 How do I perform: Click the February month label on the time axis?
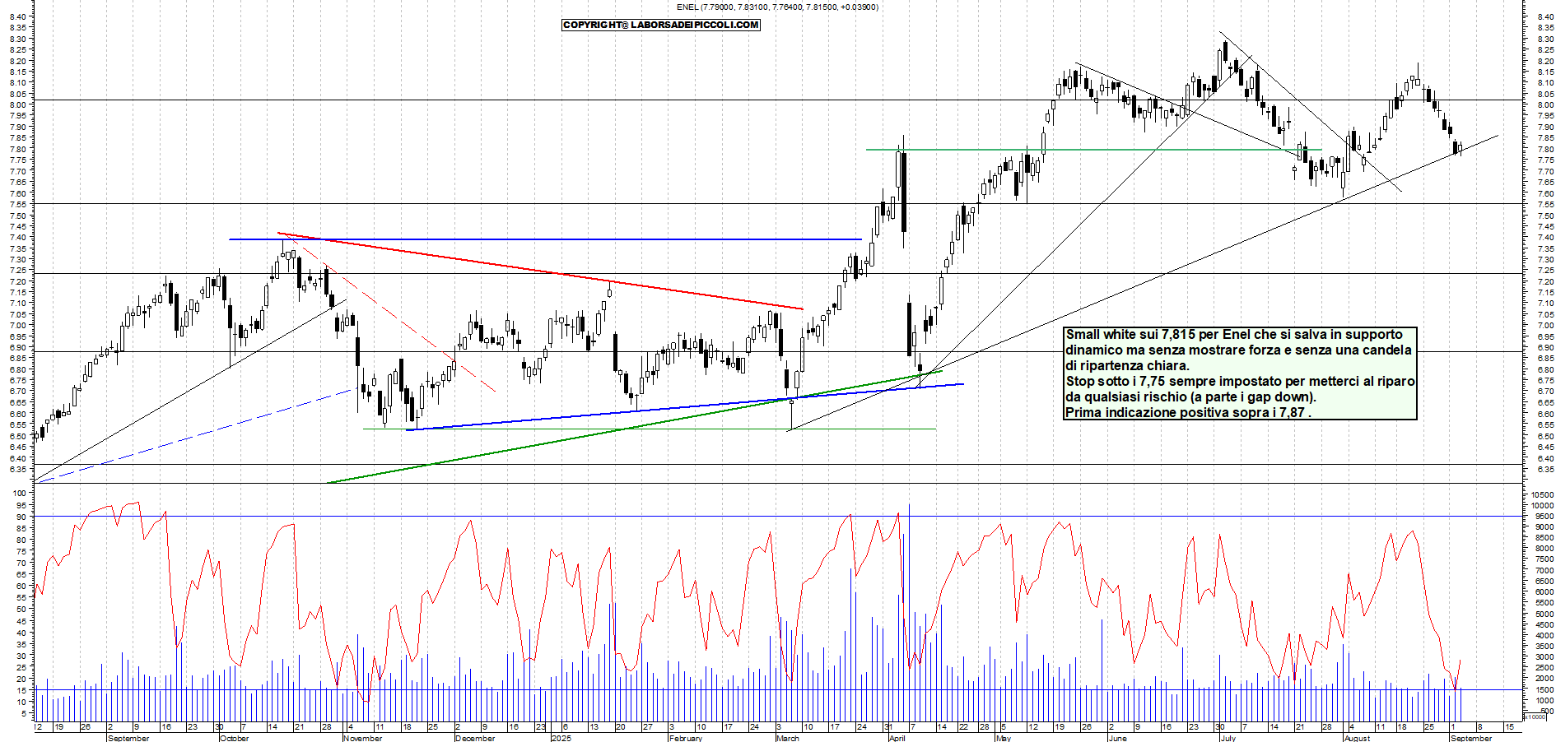pyautogui.click(x=686, y=738)
